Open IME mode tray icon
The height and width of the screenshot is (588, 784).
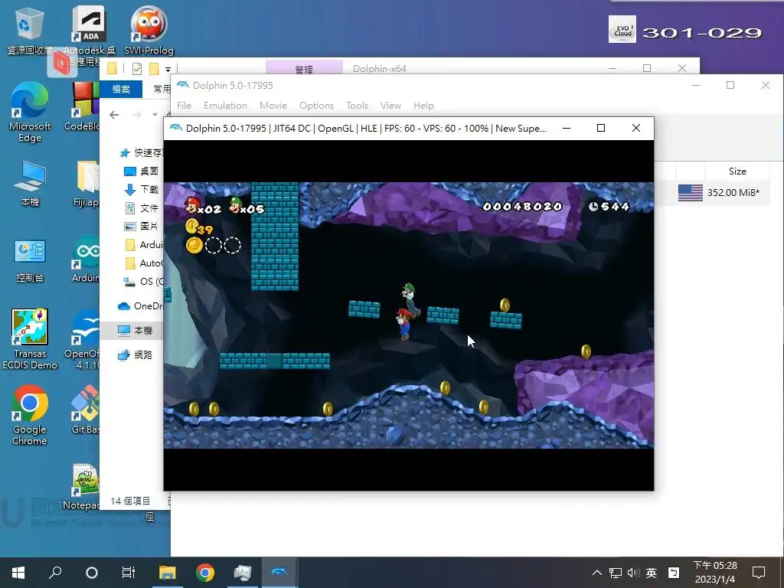pyautogui.click(x=674, y=573)
